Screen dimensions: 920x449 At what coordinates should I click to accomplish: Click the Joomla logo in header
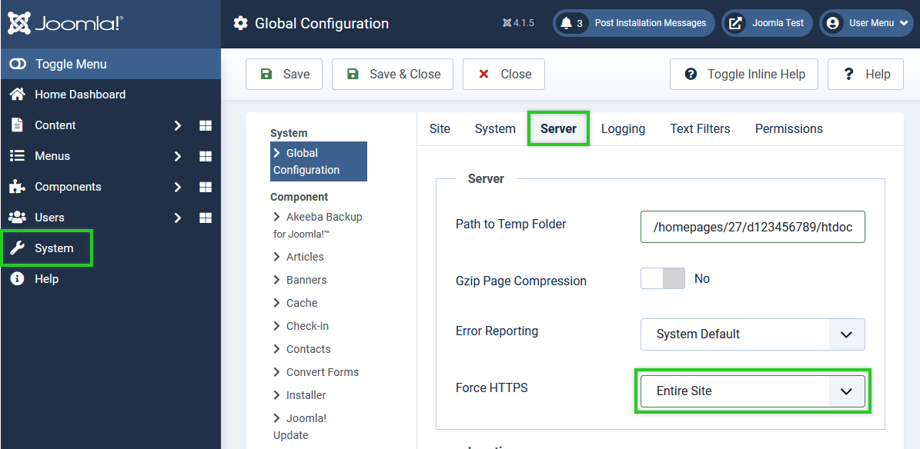click(65, 23)
